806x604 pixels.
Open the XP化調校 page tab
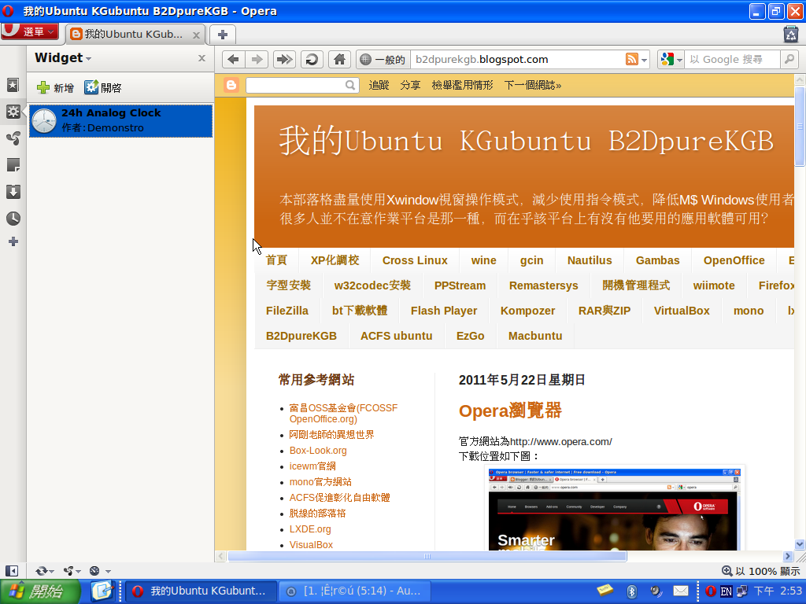pos(335,260)
